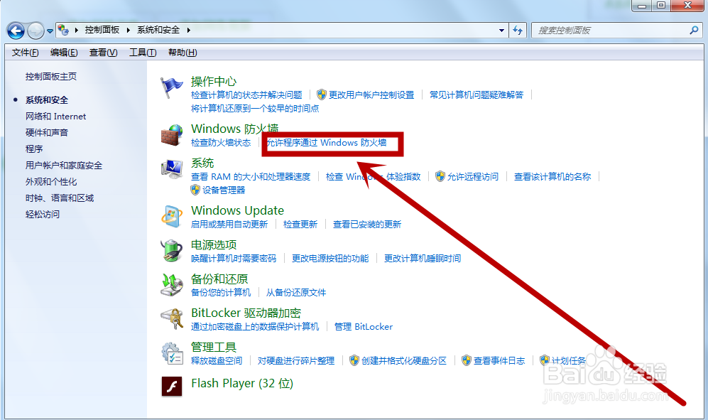Click 将计算机还原到一个较早的时间点
Image resolution: width=708 pixels, height=420 pixels.
(x=255, y=109)
